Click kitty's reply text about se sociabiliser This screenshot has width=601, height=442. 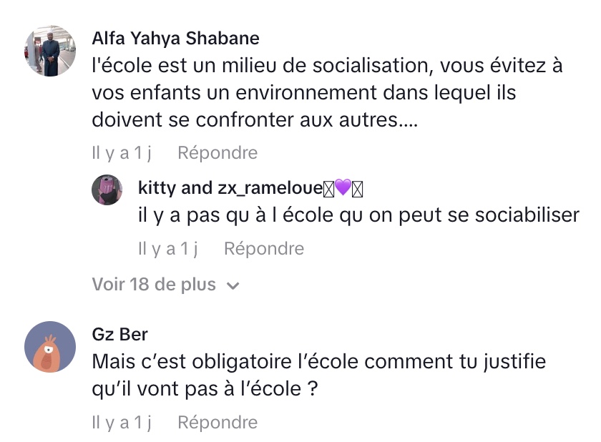click(x=358, y=216)
